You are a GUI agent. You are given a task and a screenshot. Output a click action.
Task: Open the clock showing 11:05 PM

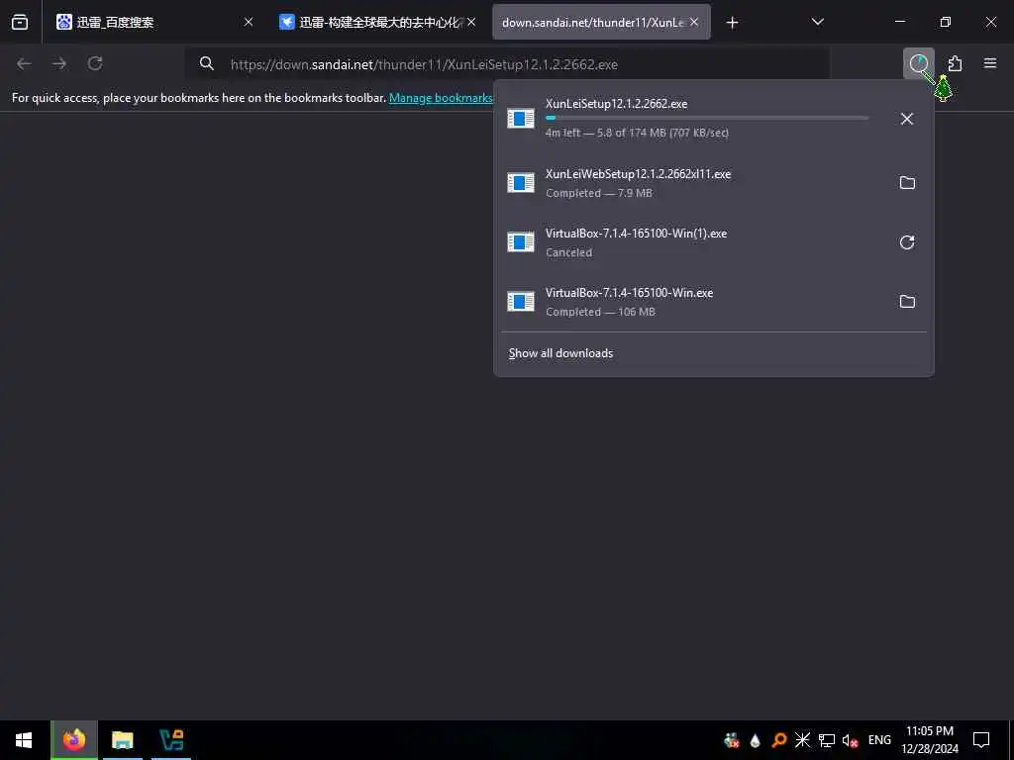(x=930, y=740)
